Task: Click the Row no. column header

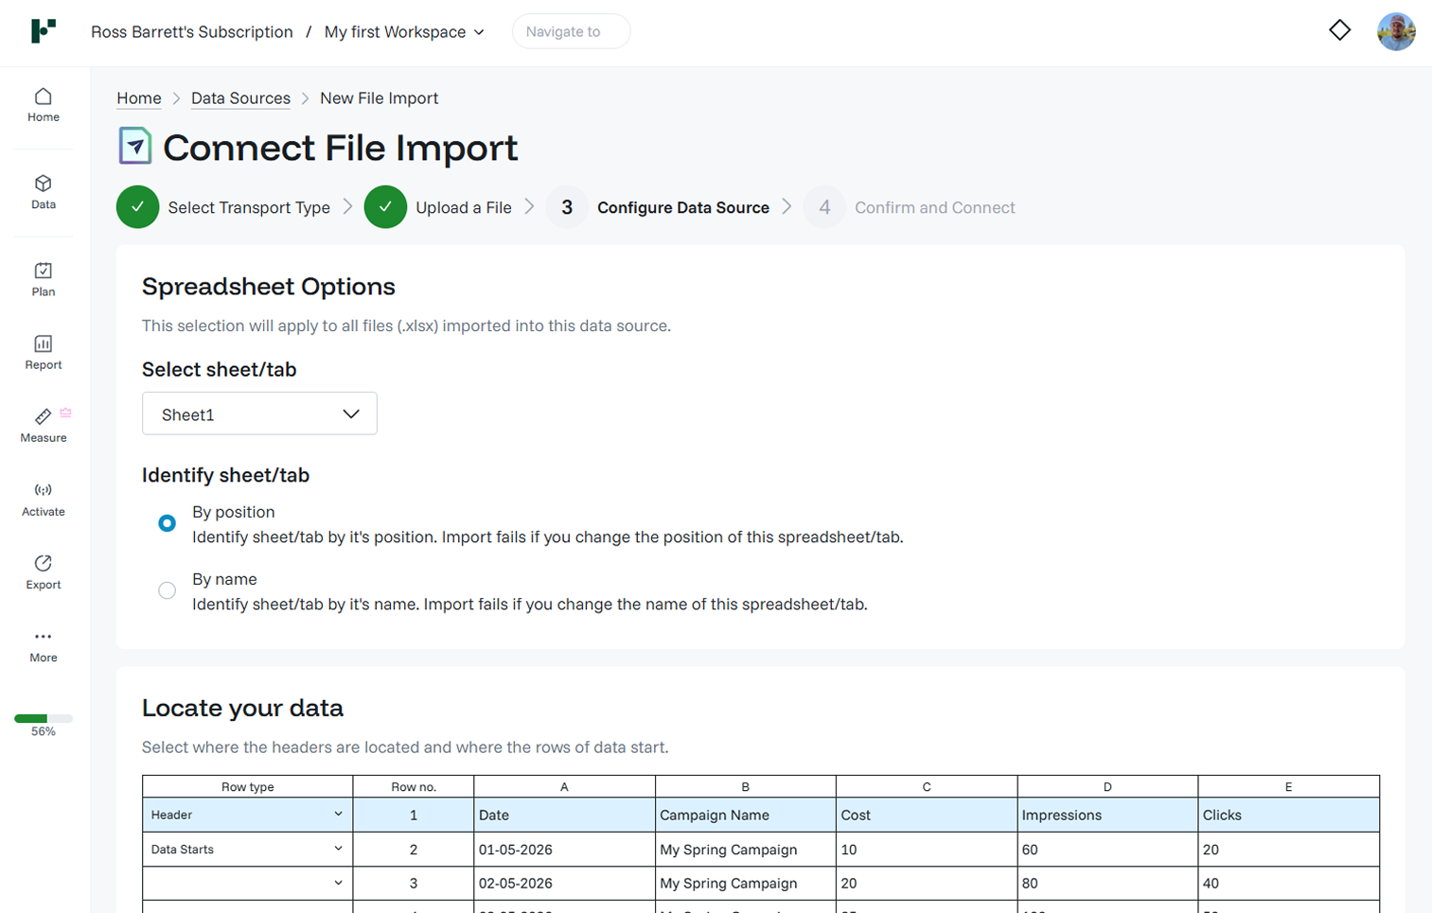Action: 414,786
